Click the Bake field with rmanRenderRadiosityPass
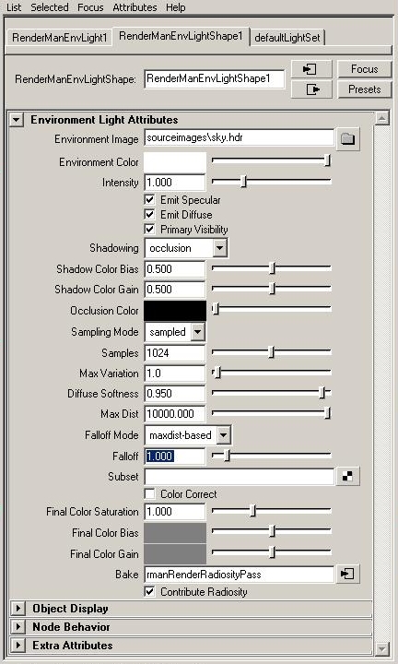The height and width of the screenshot is (664, 398). tap(240, 575)
